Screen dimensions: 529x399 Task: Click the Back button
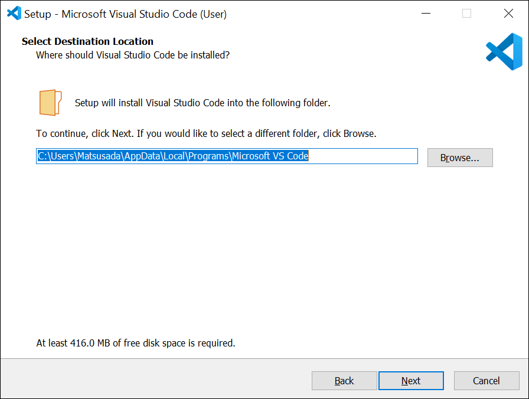344,381
